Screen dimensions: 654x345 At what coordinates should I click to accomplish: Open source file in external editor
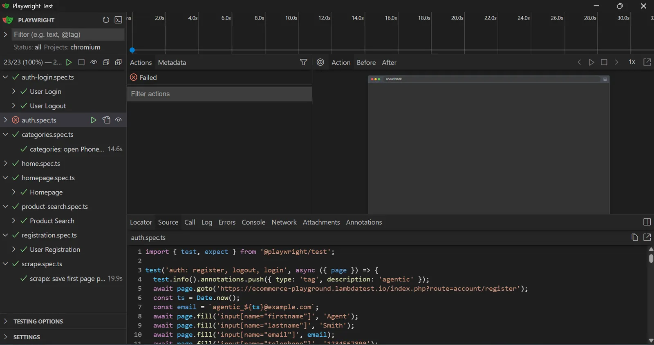(x=647, y=237)
